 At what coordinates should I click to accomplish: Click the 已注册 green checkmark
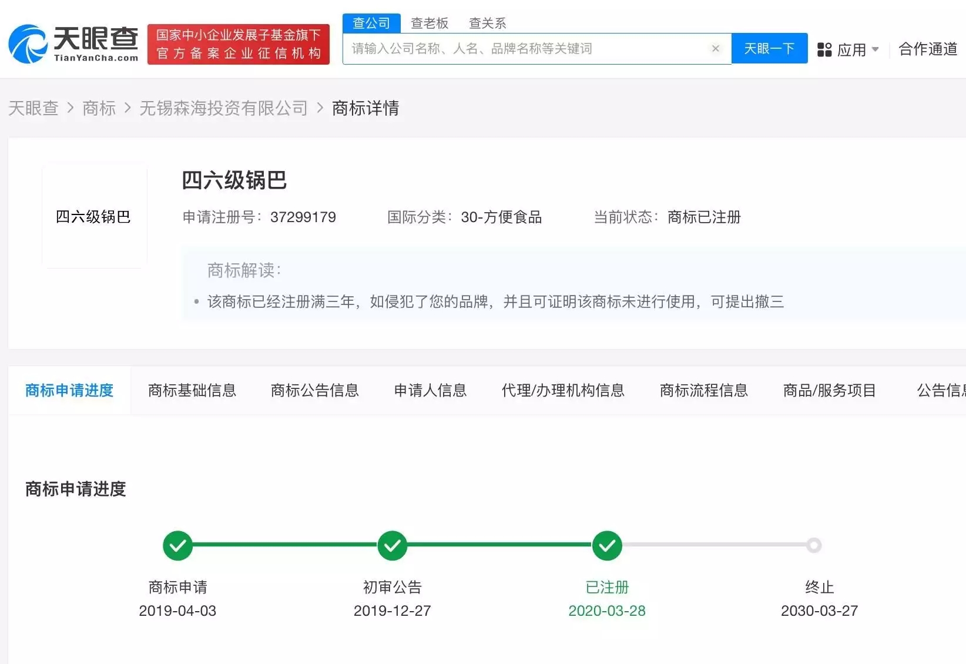tap(607, 545)
